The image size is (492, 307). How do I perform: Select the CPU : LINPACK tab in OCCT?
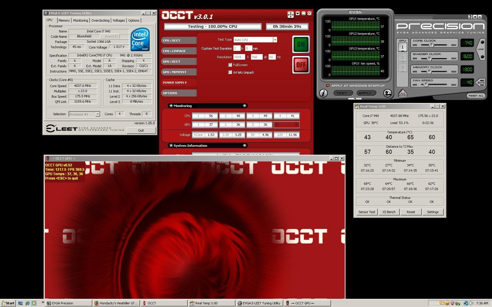coord(179,51)
